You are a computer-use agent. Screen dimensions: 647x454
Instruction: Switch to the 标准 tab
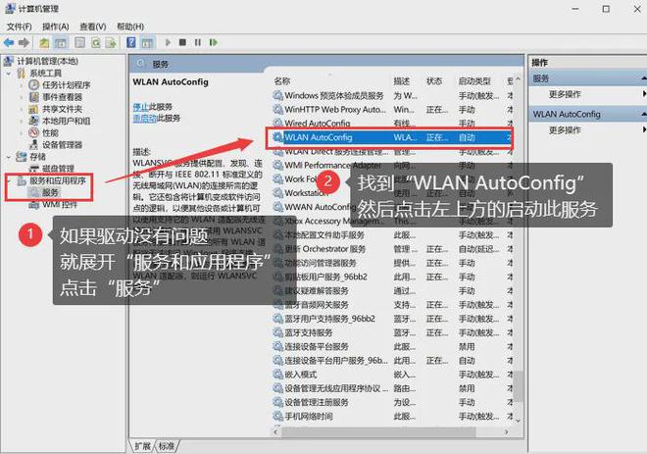point(168,446)
